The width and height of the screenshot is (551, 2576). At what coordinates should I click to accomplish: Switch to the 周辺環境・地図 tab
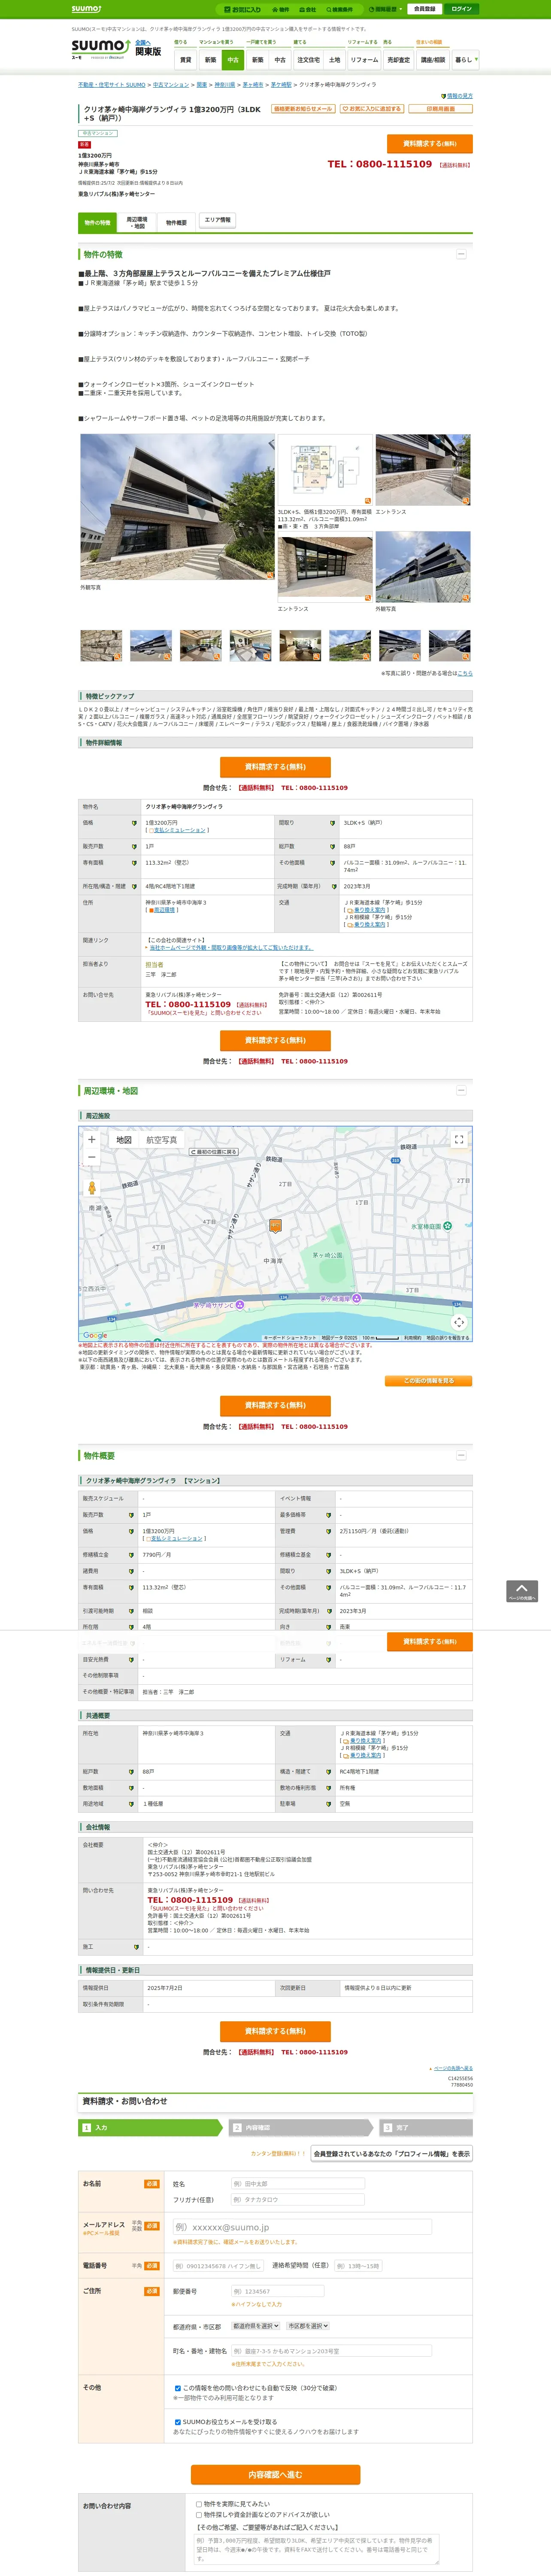[137, 222]
